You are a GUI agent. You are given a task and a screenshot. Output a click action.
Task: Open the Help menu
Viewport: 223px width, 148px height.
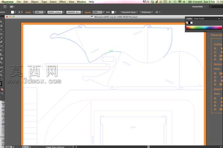pos(91,2)
